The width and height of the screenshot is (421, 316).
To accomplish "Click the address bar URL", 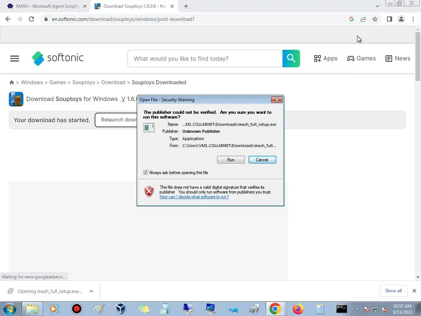I will pos(123,19).
